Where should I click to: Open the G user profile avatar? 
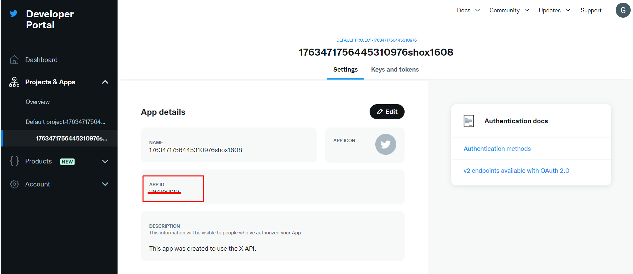[x=623, y=10]
